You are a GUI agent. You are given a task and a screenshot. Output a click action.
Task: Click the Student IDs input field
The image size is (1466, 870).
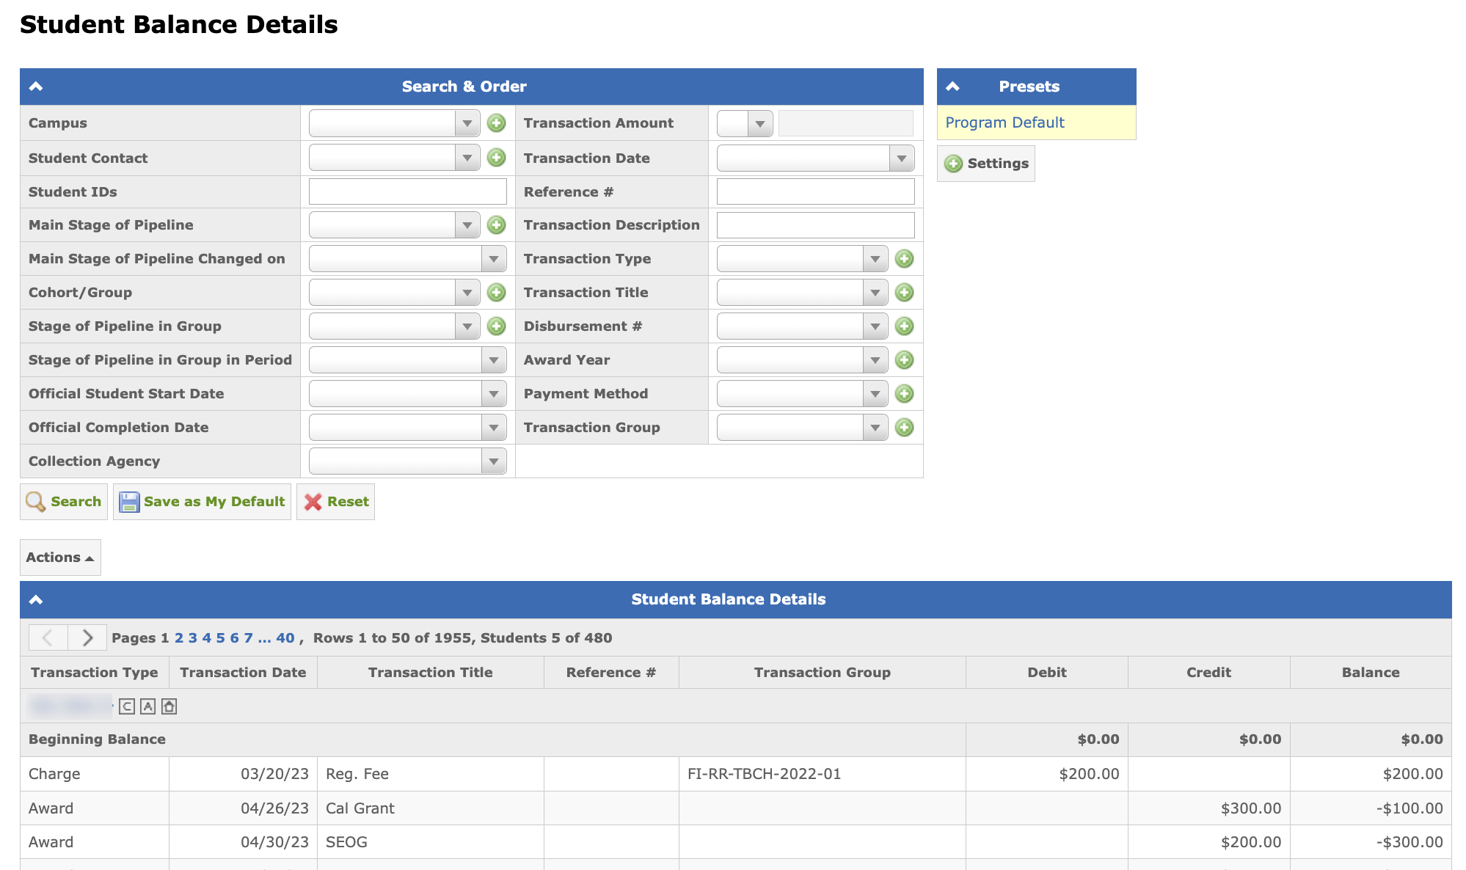pyautogui.click(x=408, y=192)
